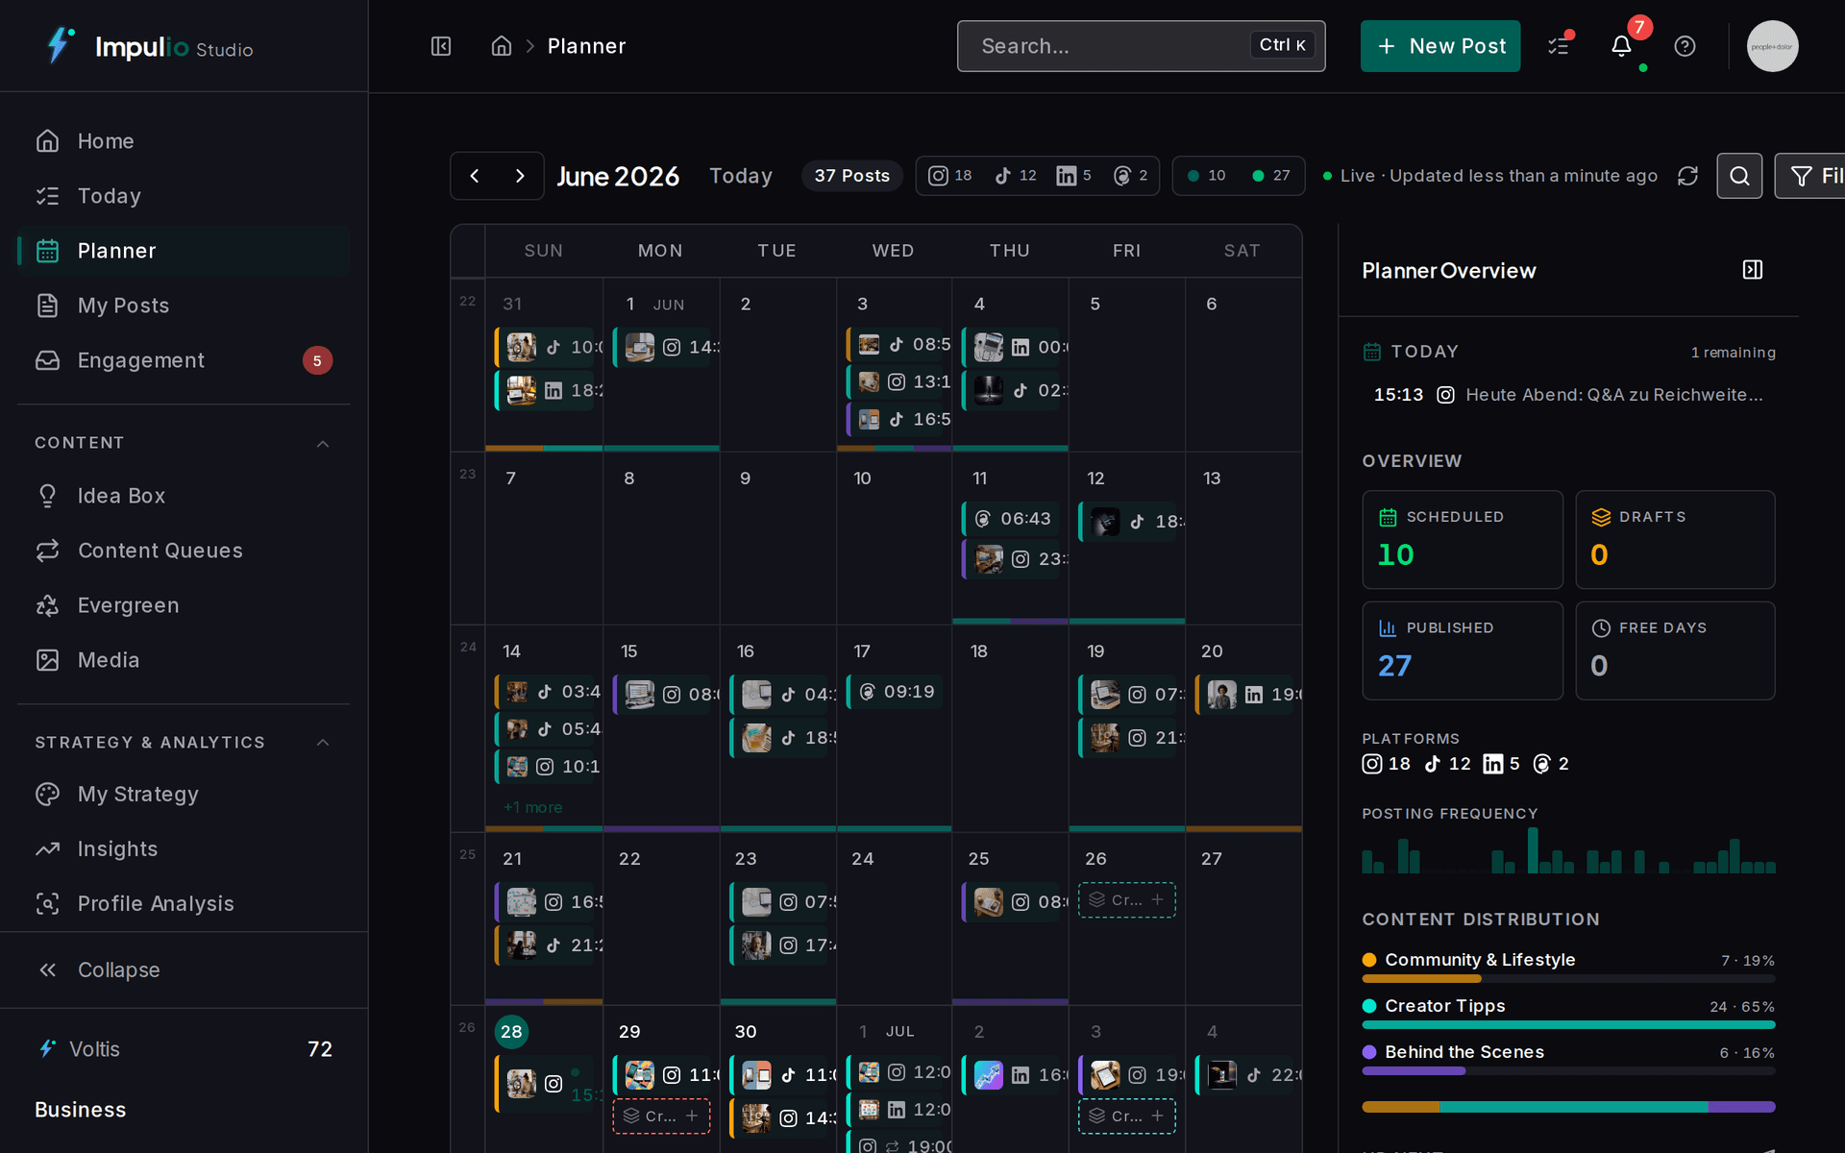
Task: Go to next month arrow
Action: click(520, 176)
